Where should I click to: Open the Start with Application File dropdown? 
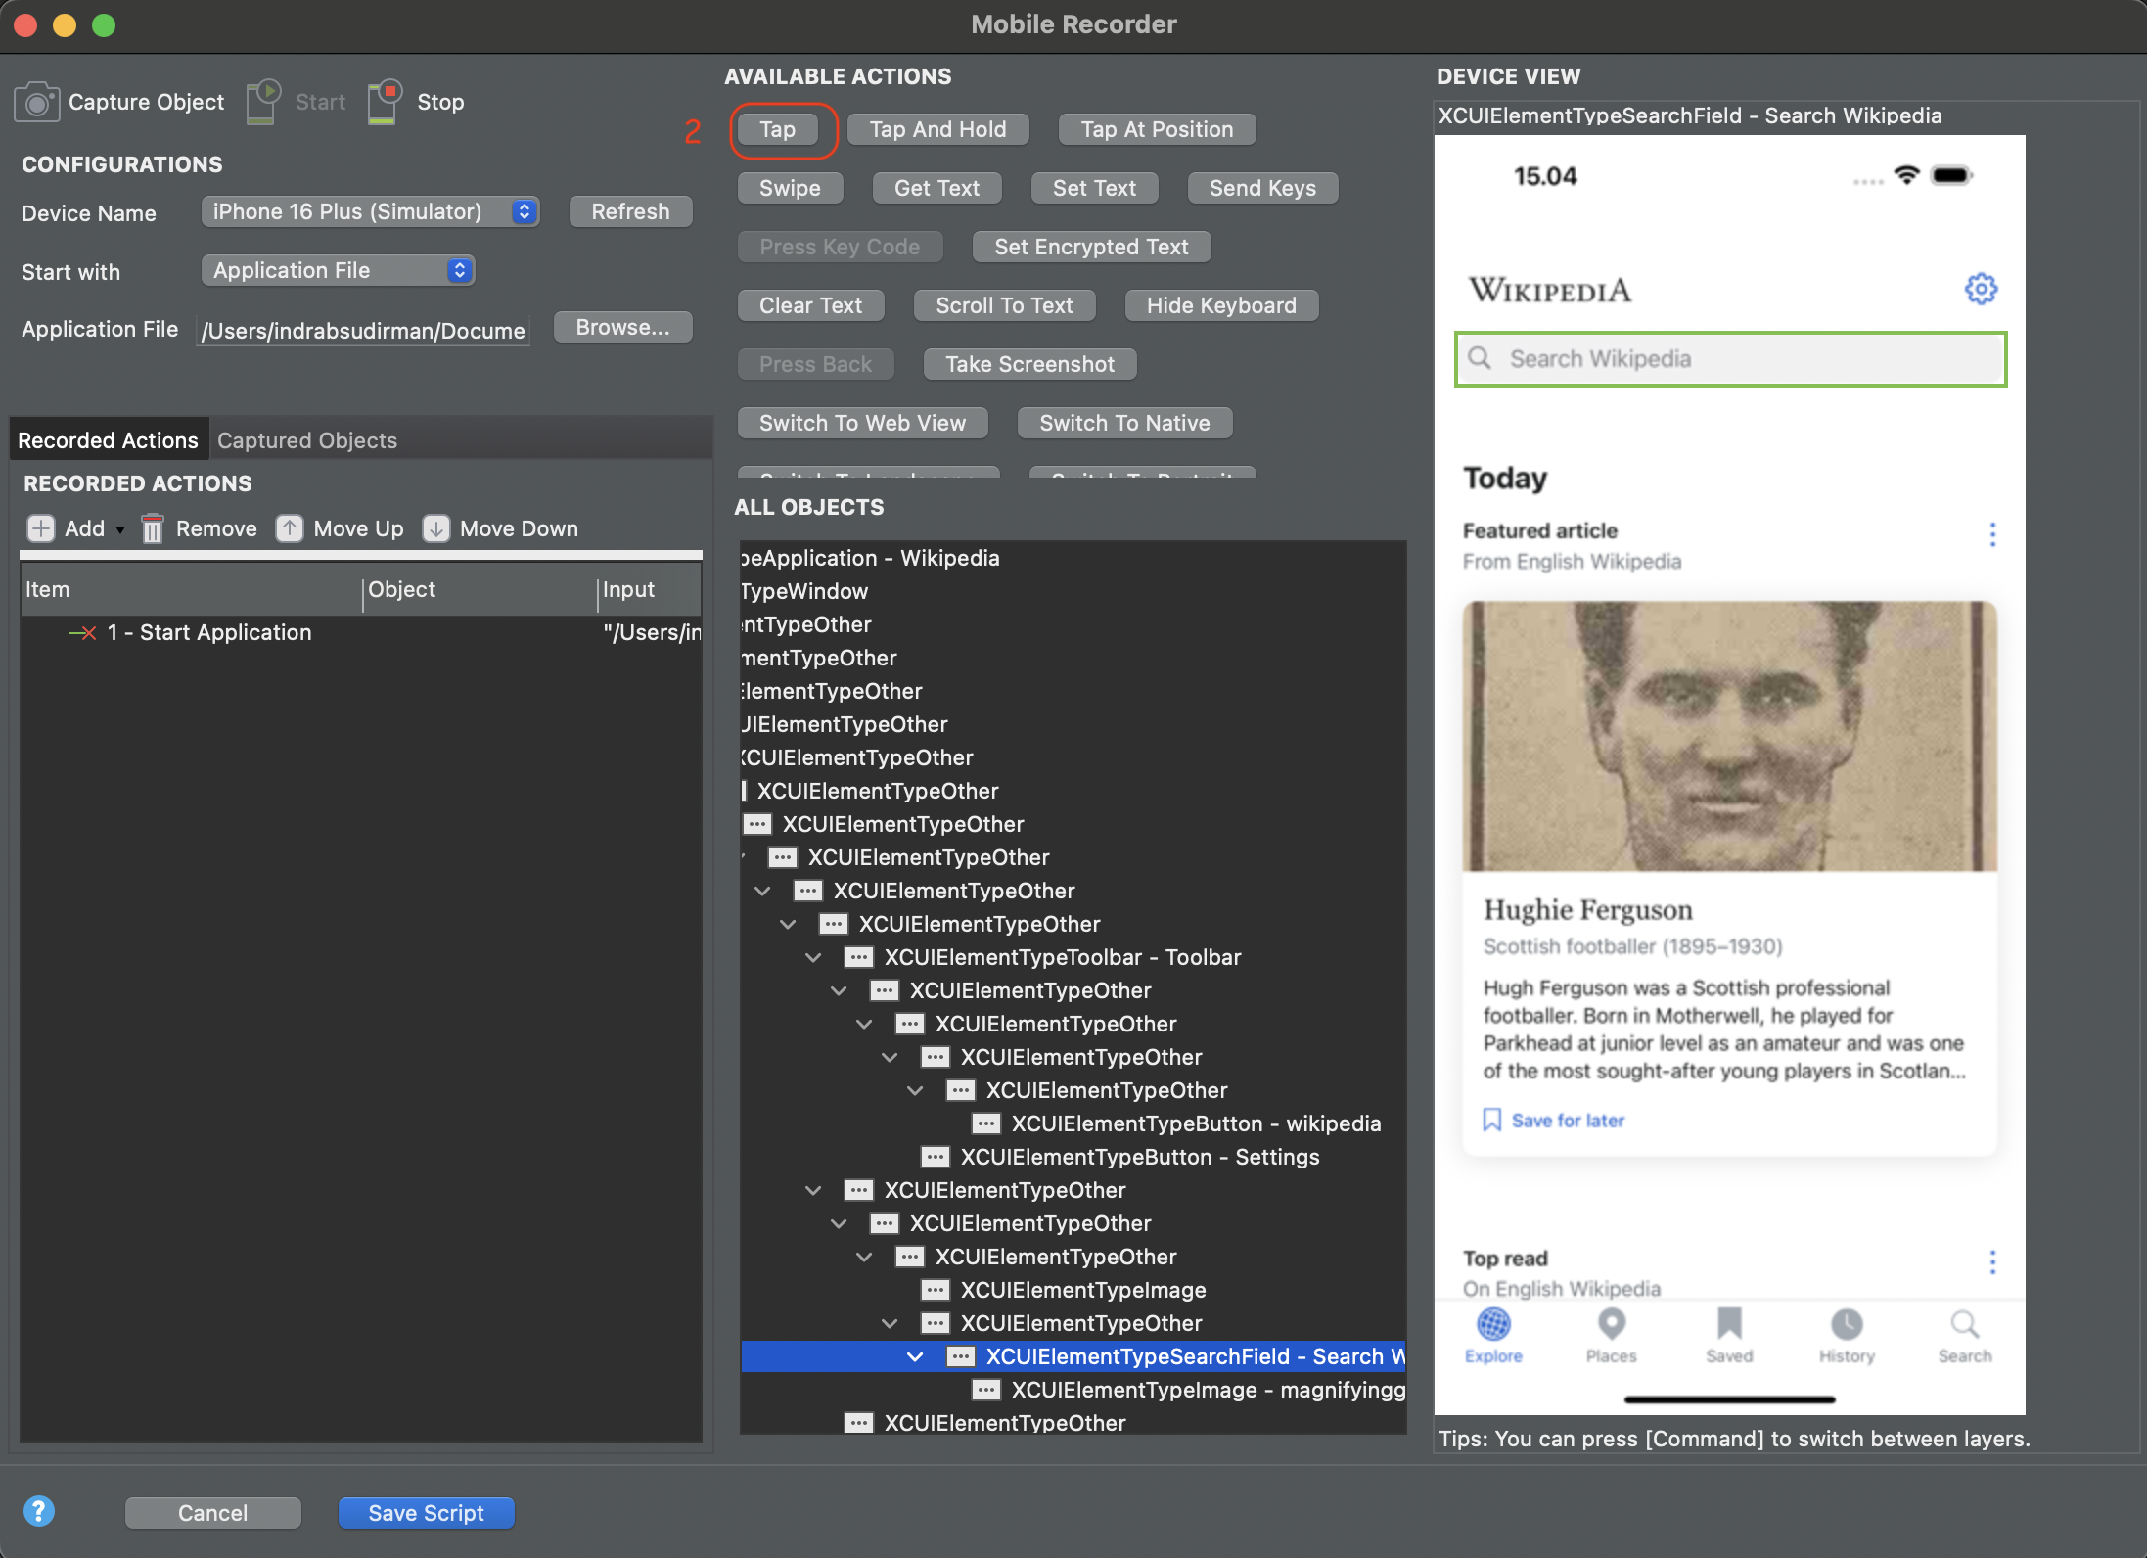pos(338,270)
